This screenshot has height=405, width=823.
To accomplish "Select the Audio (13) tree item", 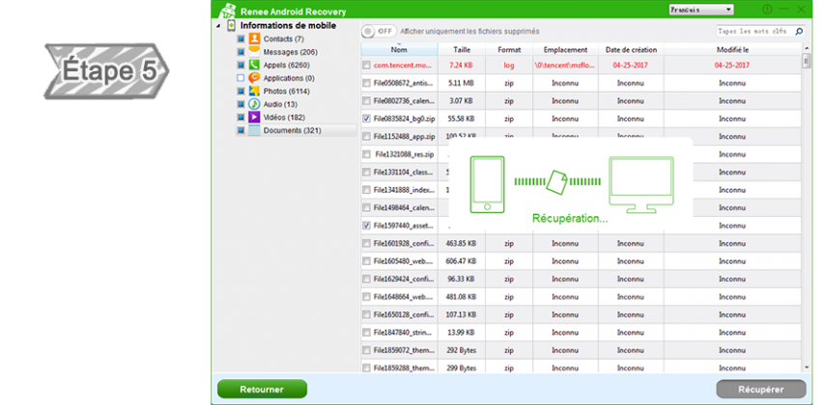I will (x=280, y=104).
